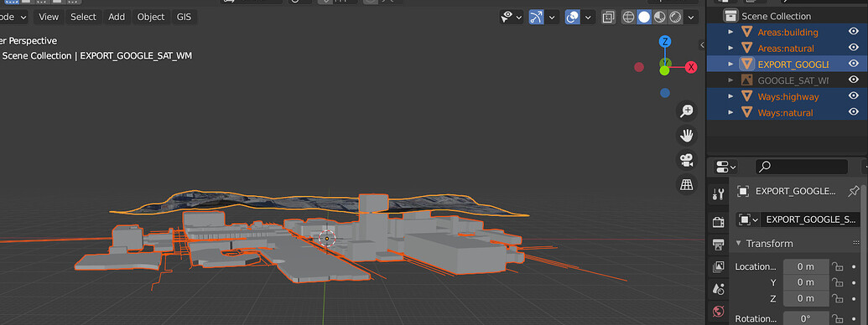Viewport: 868px width, 325px height.
Task: Open shading options dropdown
Action: [691, 17]
